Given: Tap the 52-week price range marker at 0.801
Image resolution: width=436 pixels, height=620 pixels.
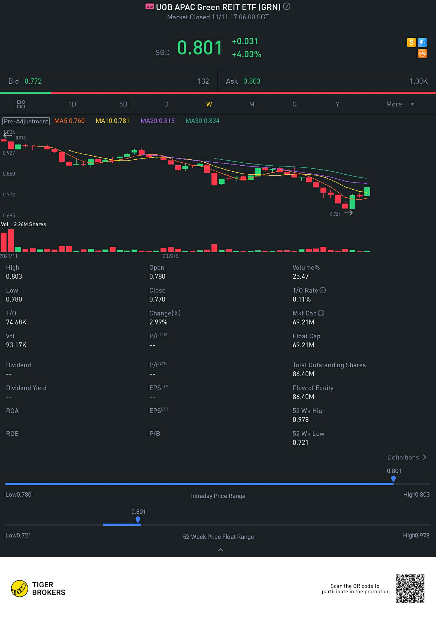Looking at the screenshot, I should [x=138, y=519].
